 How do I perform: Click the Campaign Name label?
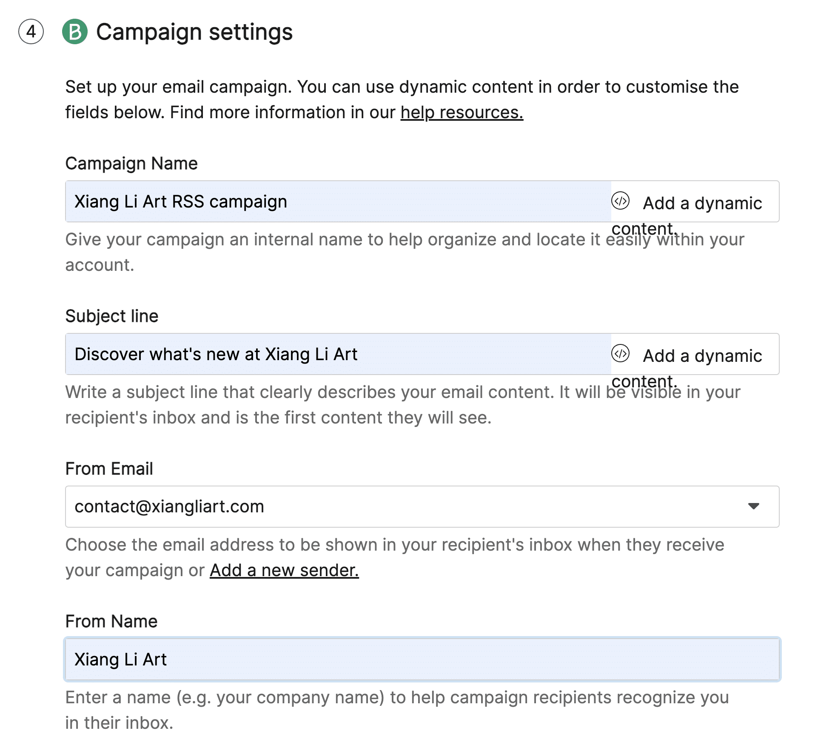click(x=131, y=164)
